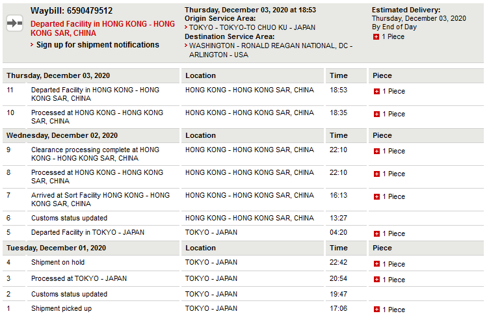Expand piece info for the 18:35 Processed event

point(377,114)
